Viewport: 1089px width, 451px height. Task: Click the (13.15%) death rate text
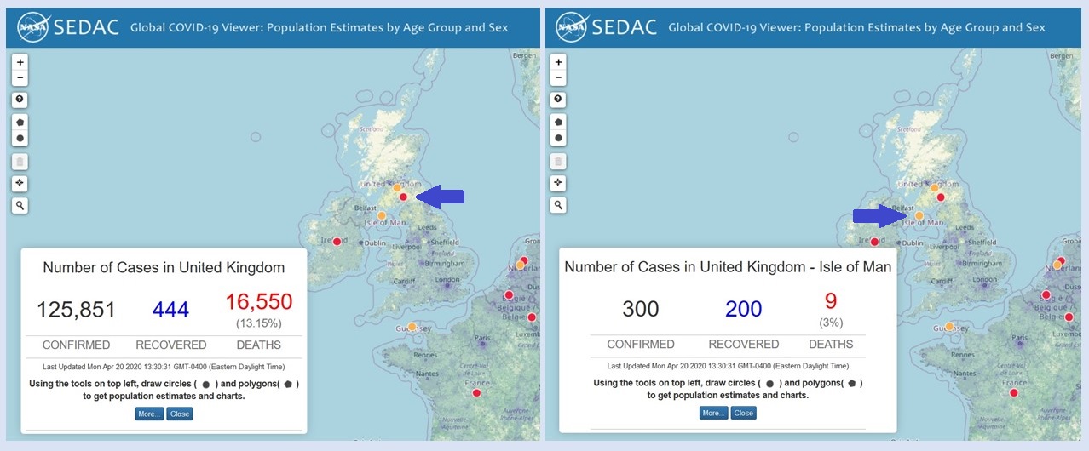pyautogui.click(x=259, y=324)
